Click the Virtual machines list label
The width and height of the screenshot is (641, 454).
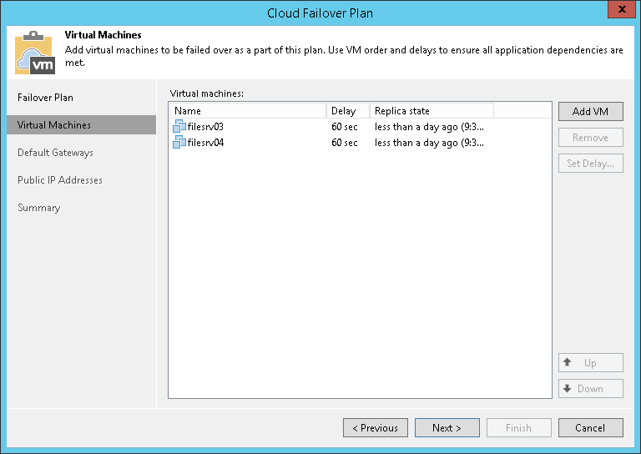pyautogui.click(x=206, y=93)
